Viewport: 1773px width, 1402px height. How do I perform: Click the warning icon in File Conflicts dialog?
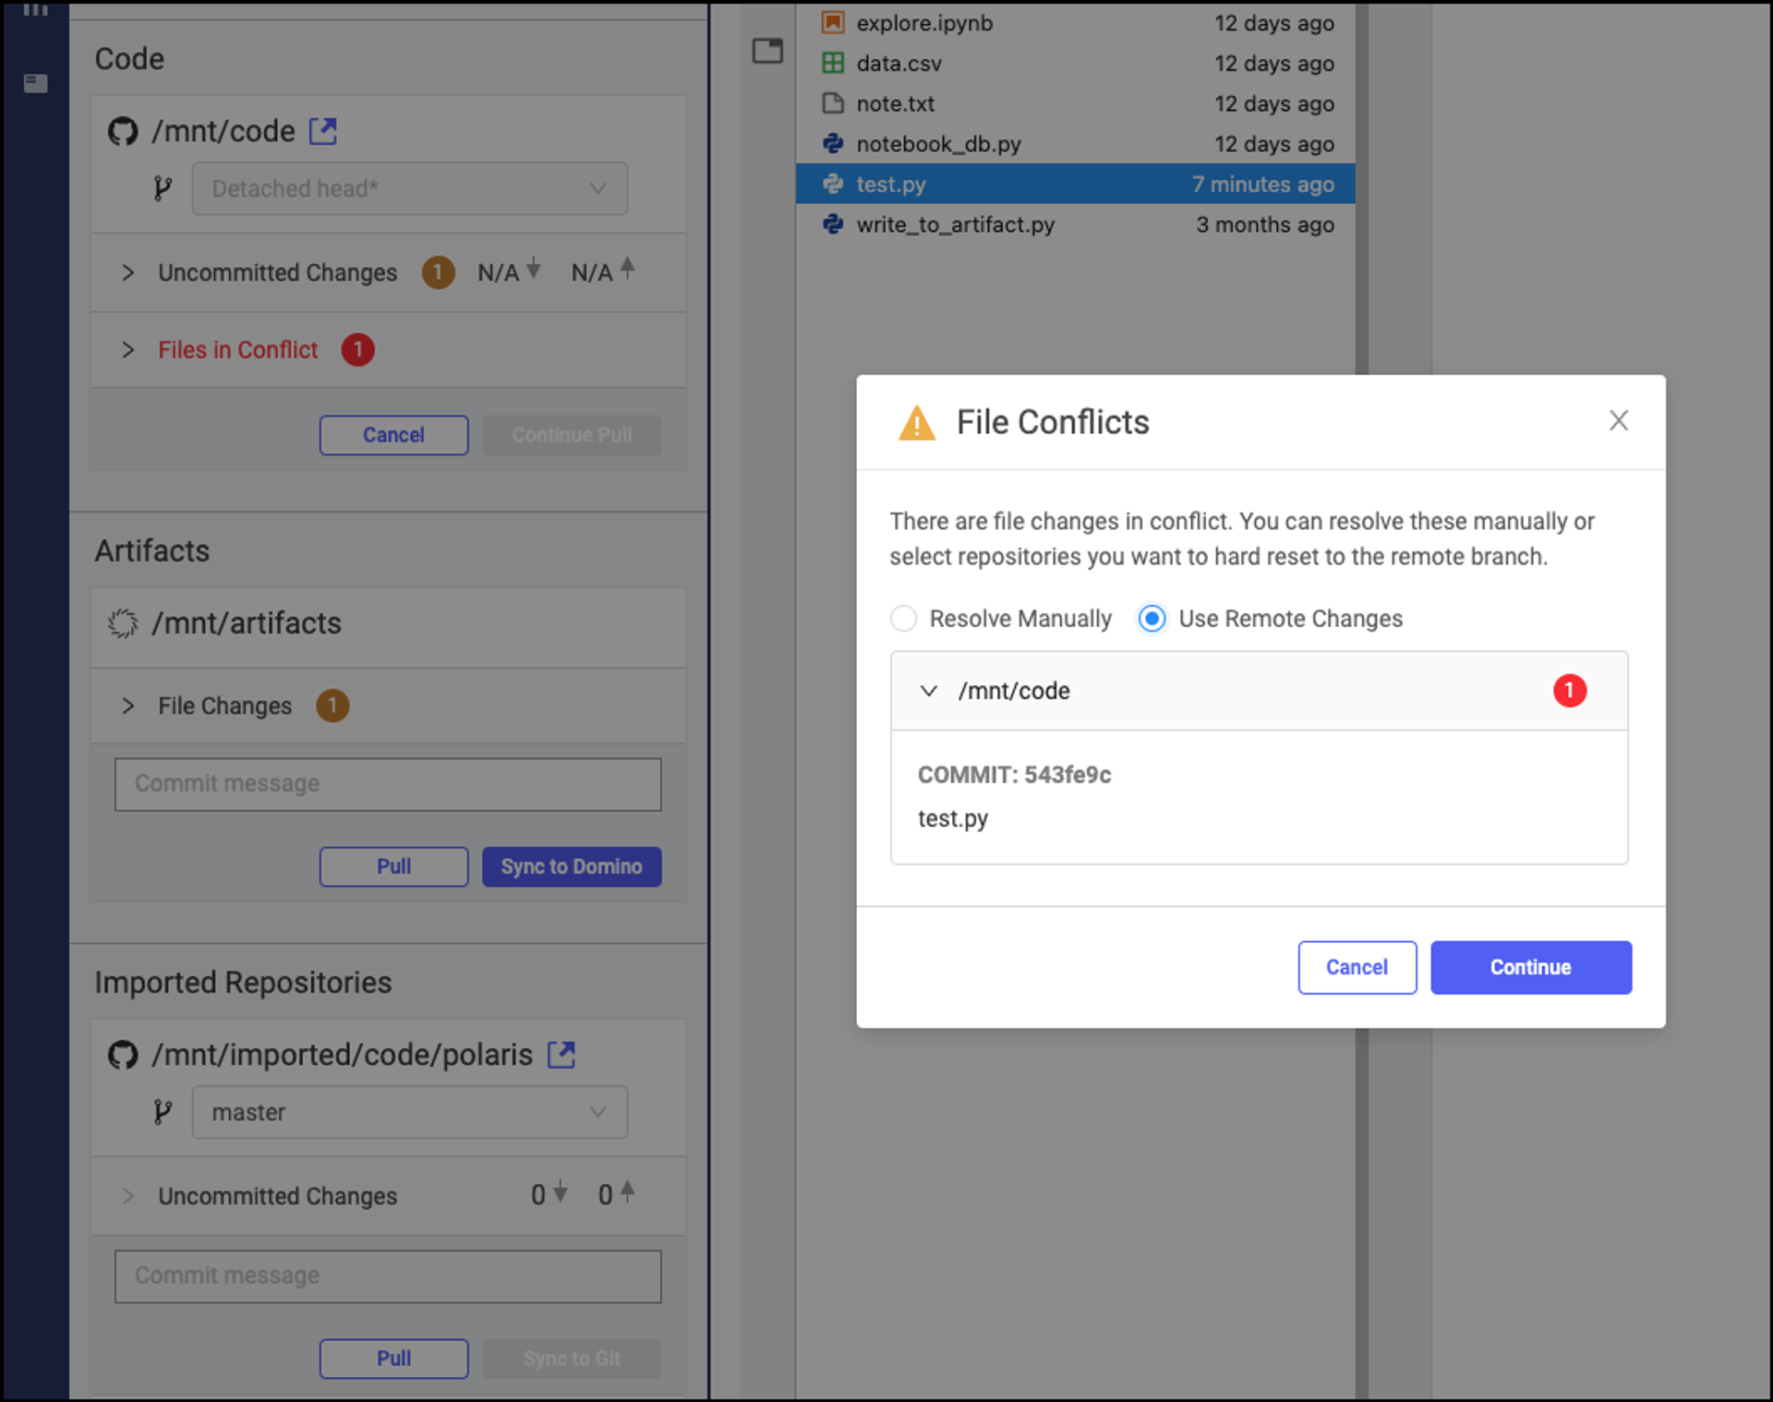click(916, 423)
